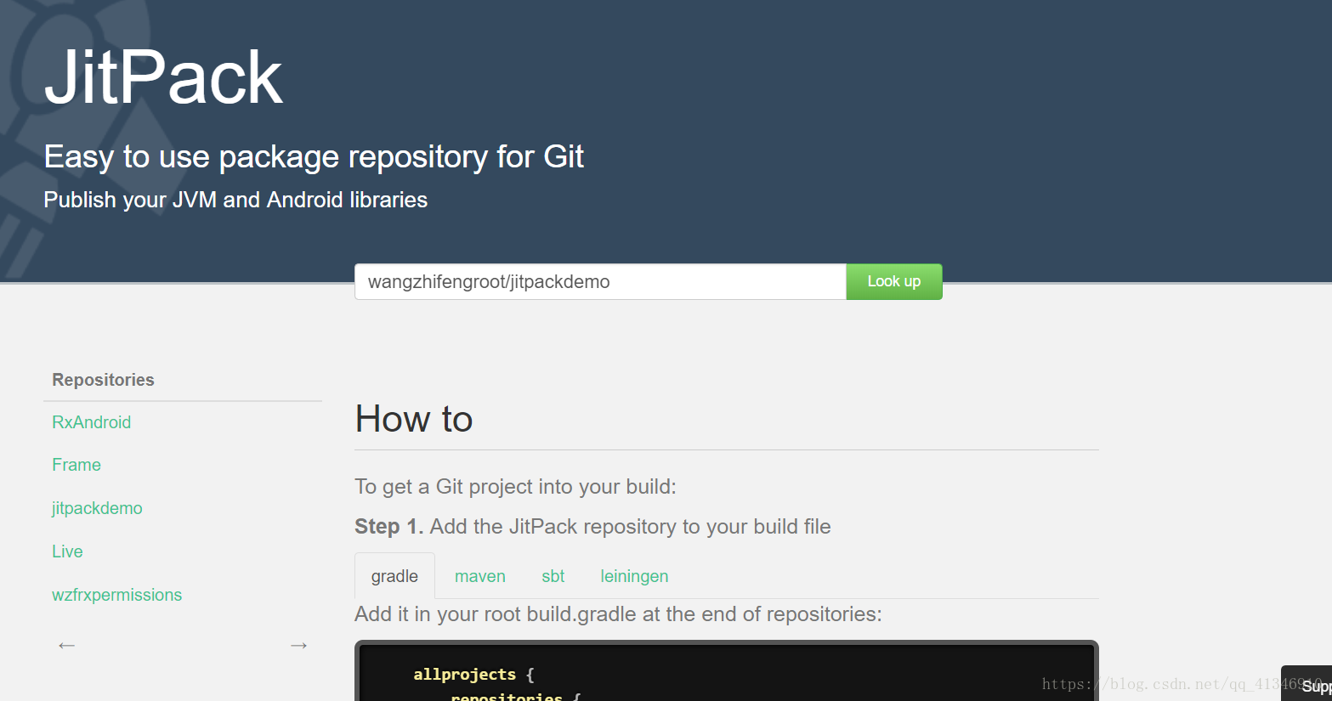Open the jitpackdemo repository link
This screenshot has height=701, width=1332.
[x=97, y=508]
